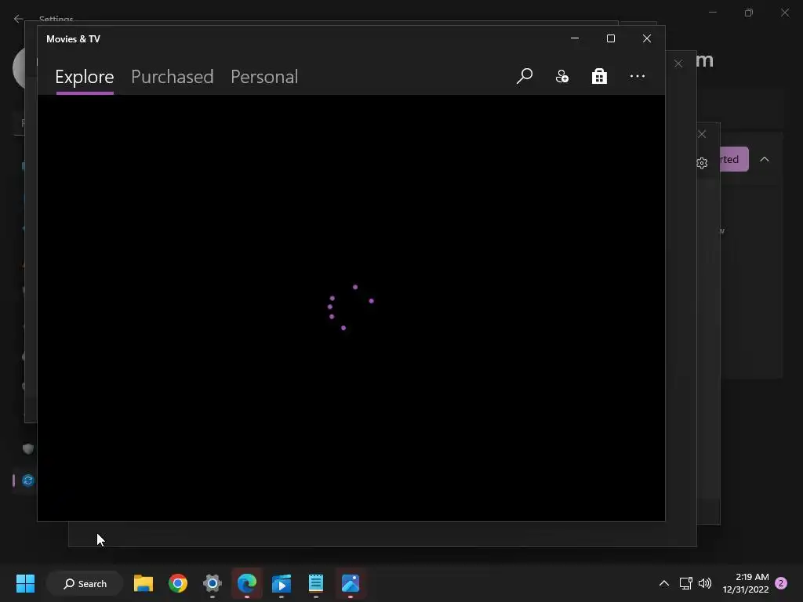
Task: Switch to Settings on the taskbar
Action: (x=213, y=583)
